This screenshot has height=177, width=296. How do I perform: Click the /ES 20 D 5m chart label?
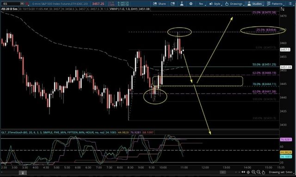point(9,9)
